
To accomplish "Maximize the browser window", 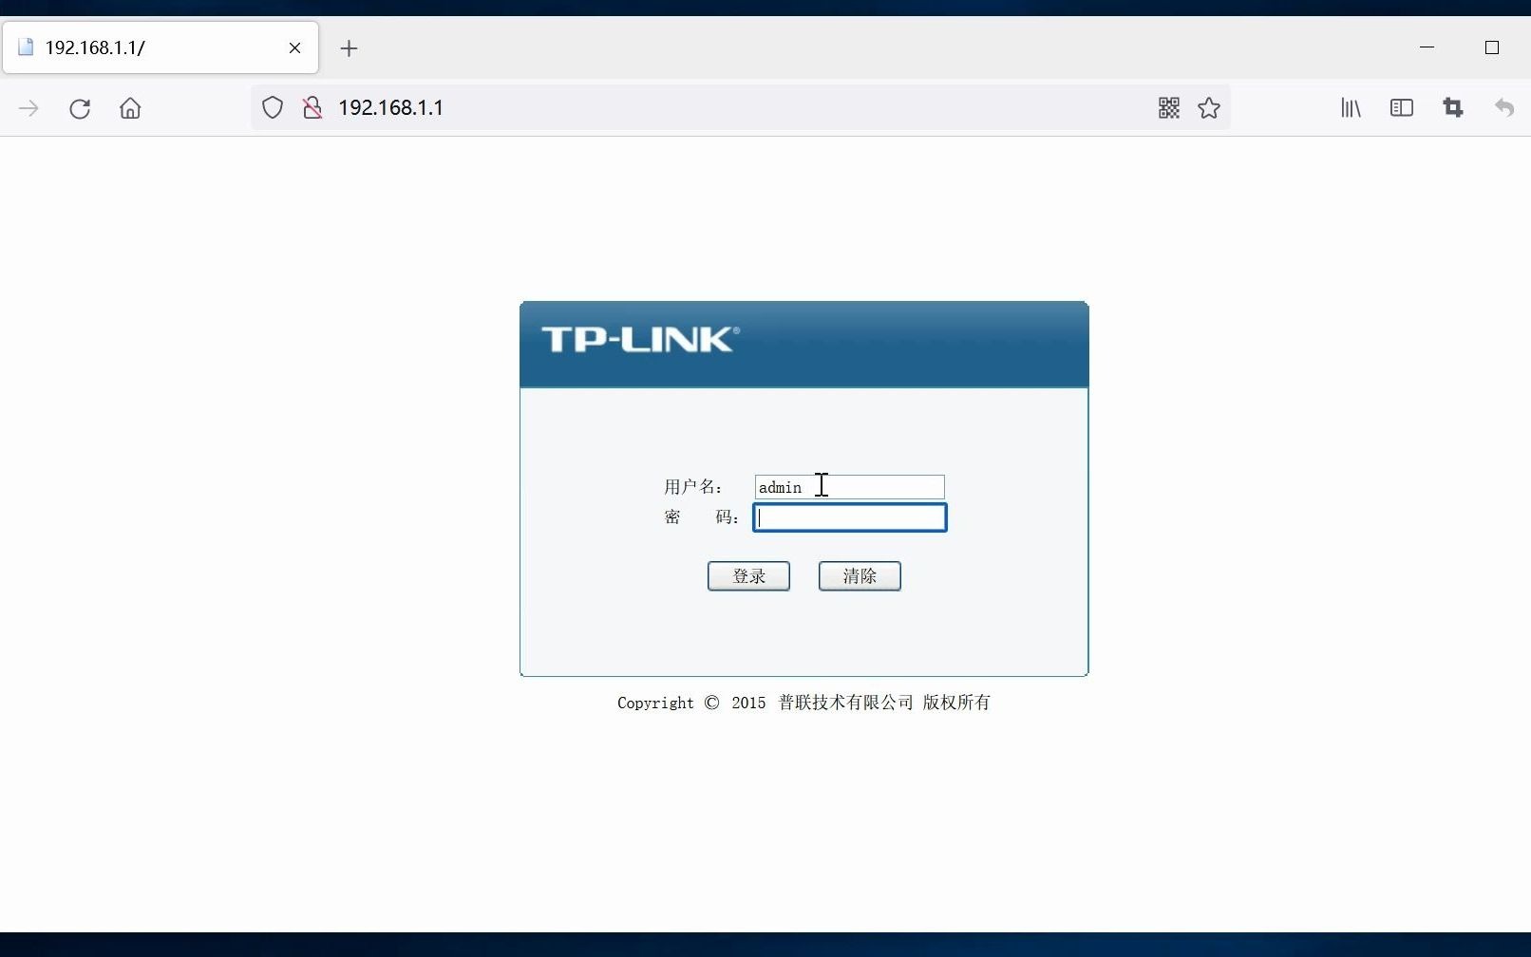I will (x=1492, y=47).
